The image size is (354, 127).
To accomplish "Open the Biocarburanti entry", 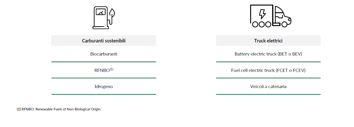I will 104,54.
